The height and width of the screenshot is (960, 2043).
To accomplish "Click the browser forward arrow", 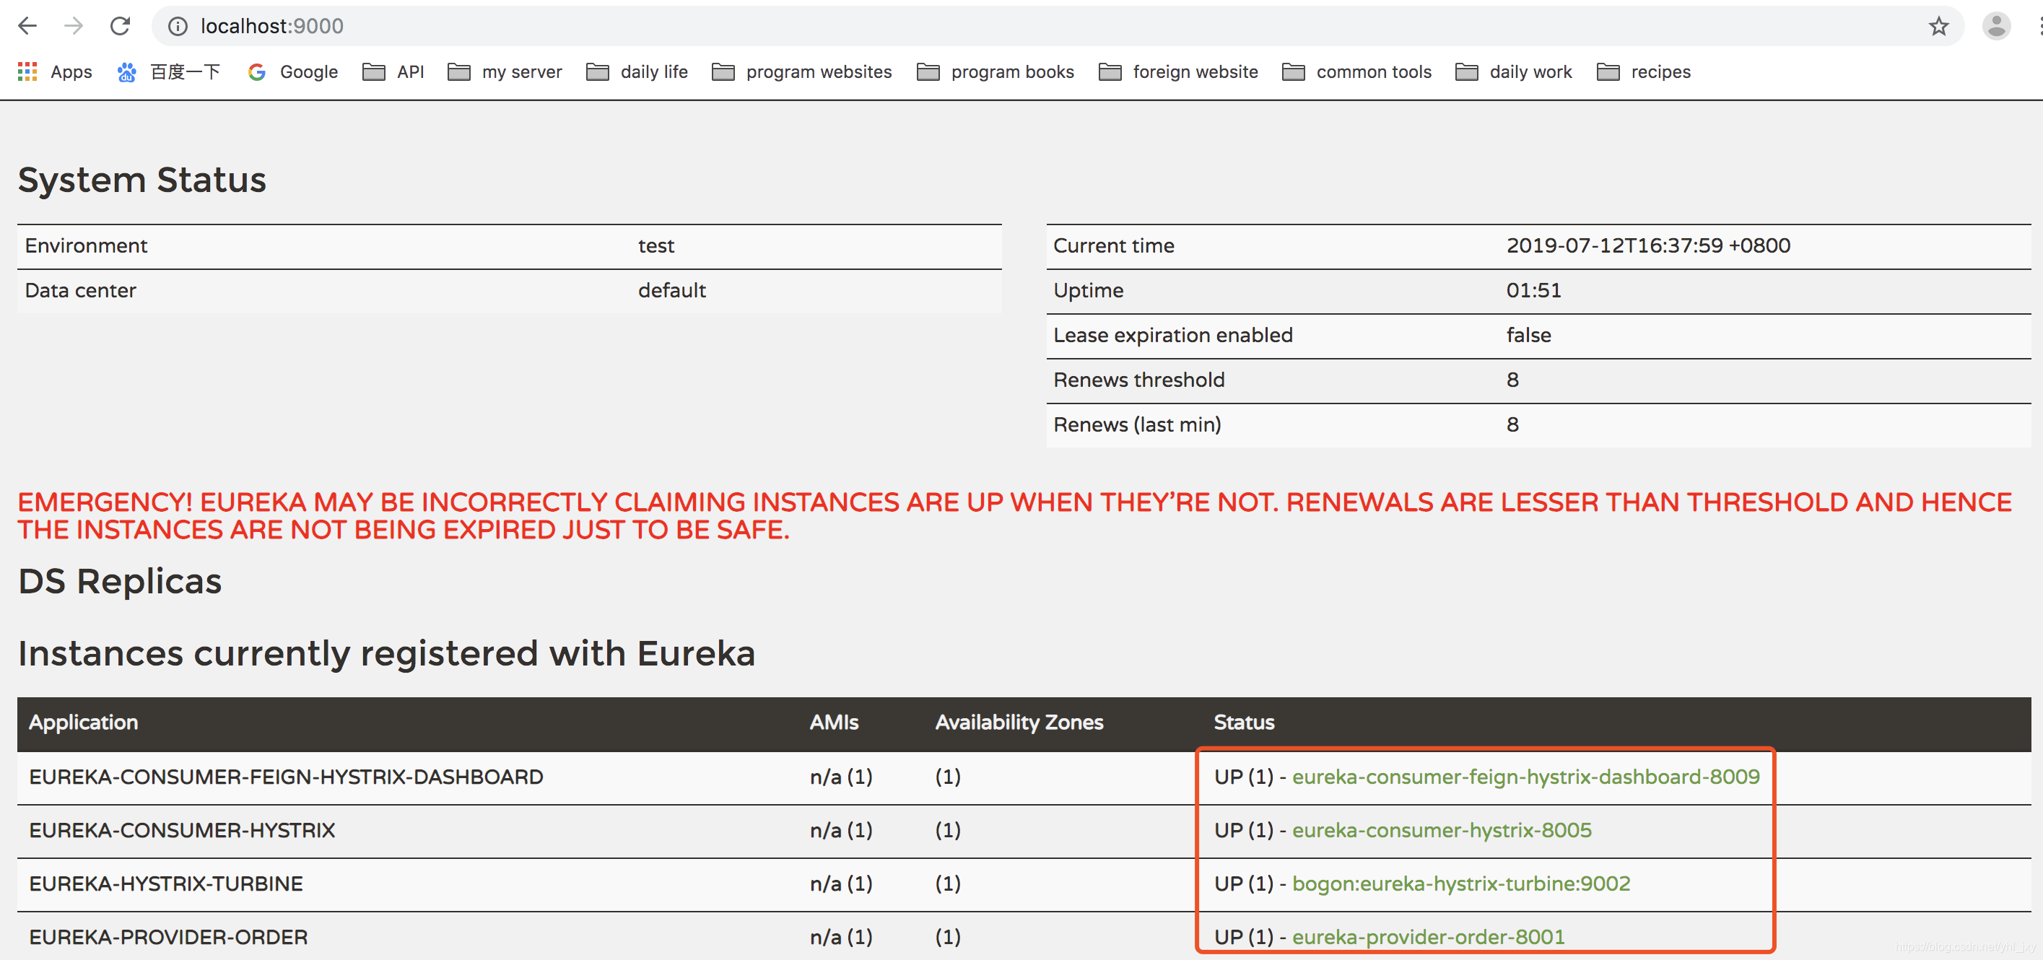I will 74,26.
